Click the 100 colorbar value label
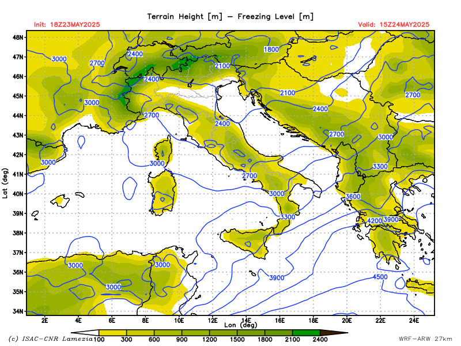This screenshot has height=346, width=461. [x=99, y=340]
